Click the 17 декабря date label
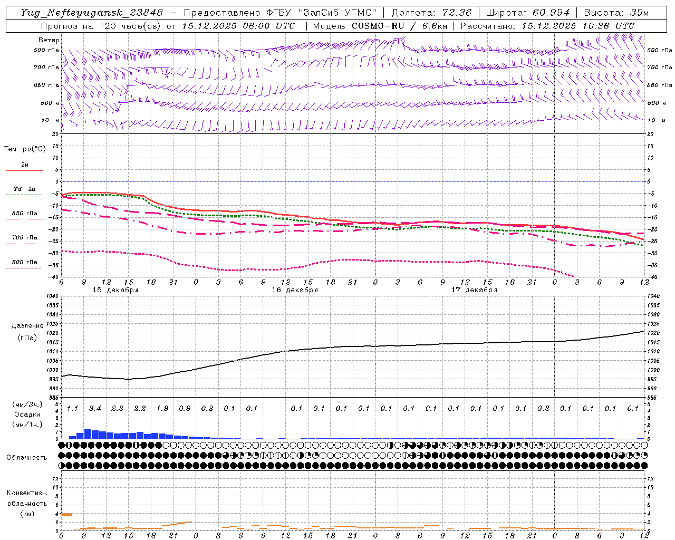Screen dimensions: 675x540 [474, 290]
